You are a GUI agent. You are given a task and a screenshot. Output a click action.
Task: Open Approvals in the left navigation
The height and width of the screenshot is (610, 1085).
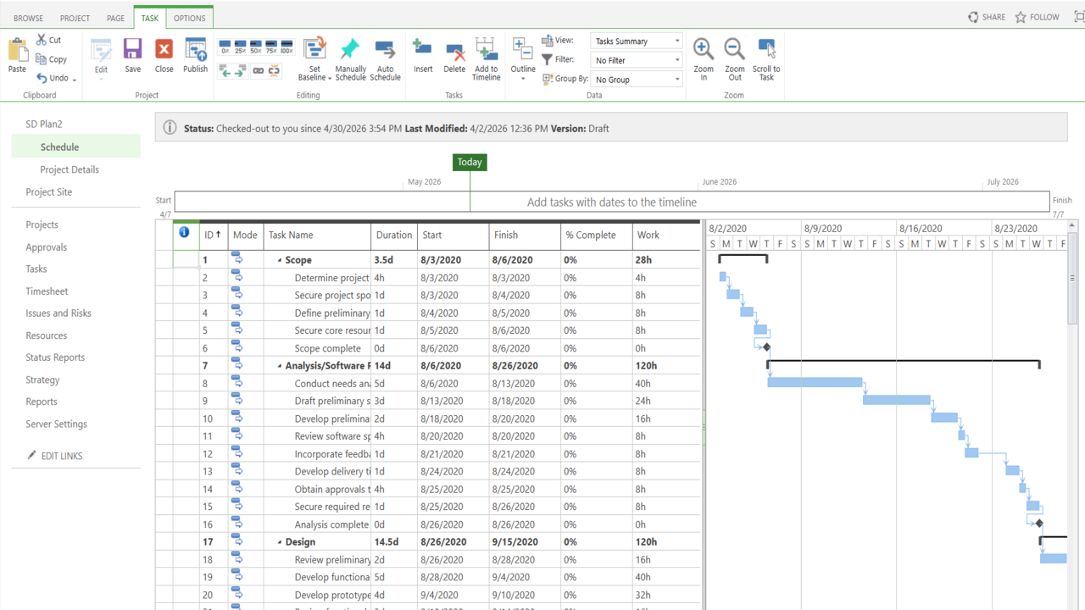tap(46, 247)
